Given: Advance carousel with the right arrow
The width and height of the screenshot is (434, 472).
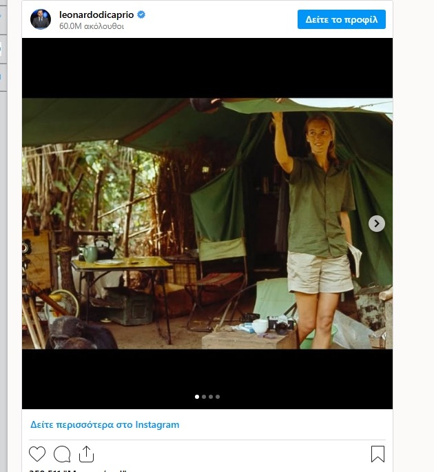Looking at the screenshot, I should pyautogui.click(x=376, y=224).
